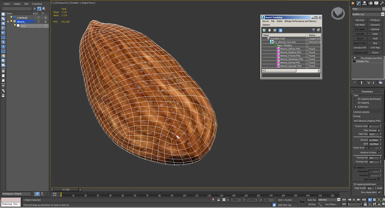This screenshot has height=208, width=385.
Task: Toggle space warps filter in Scene Explorer
Action: (3, 37)
